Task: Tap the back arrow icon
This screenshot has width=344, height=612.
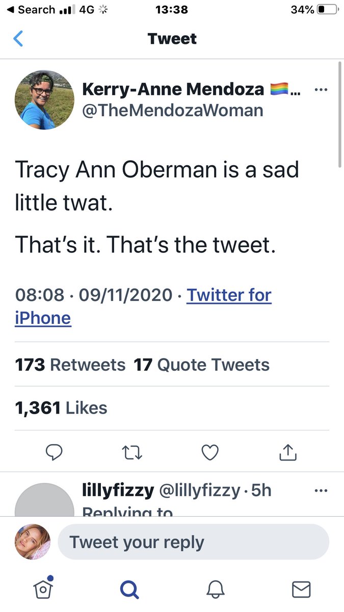Action: (18, 39)
